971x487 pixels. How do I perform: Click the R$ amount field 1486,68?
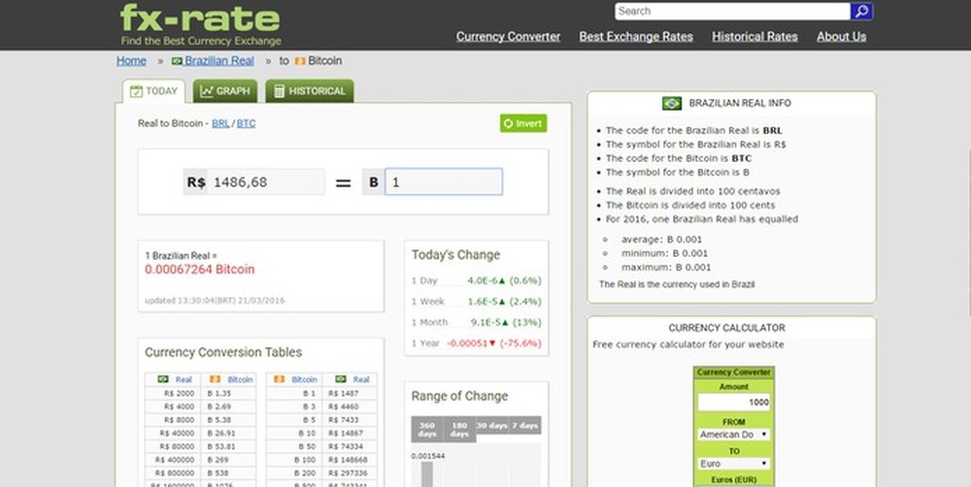[266, 182]
